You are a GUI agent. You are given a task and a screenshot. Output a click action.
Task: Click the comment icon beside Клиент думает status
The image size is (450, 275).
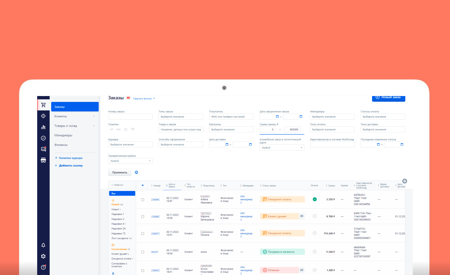tap(302, 216)
